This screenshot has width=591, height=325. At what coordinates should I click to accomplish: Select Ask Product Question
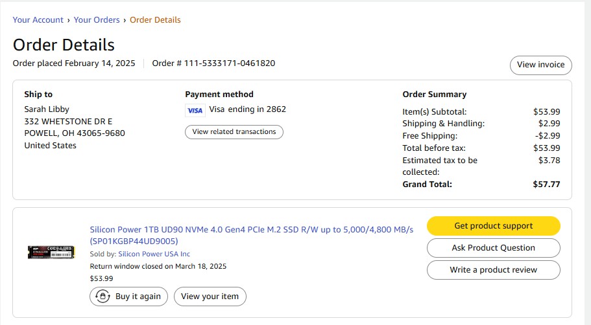point(493,248)
